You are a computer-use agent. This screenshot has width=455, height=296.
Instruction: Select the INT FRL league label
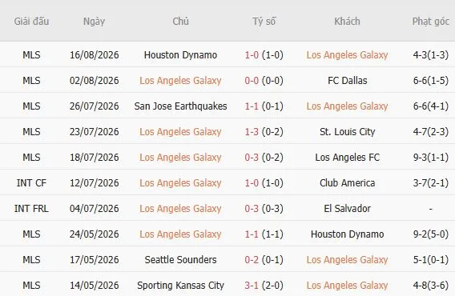31,209
